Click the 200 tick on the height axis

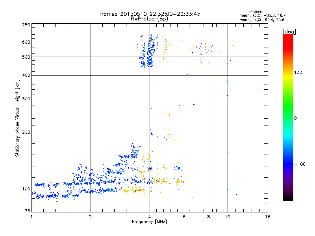point(26,132)
